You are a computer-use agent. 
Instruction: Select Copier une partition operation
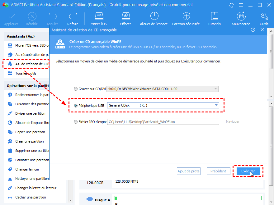[x=26, y=132]
